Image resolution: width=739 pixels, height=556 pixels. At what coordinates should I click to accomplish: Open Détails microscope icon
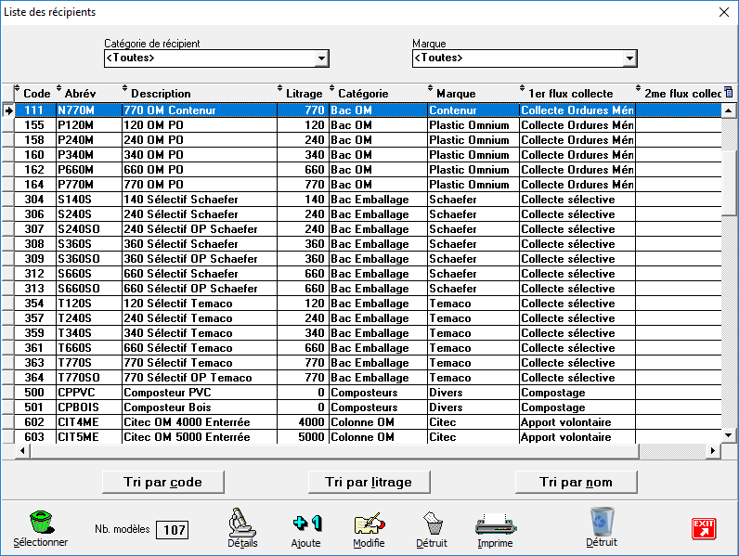click(242, 523)
